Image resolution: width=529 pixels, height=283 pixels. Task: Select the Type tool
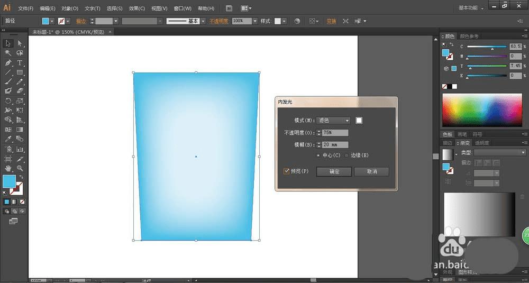tap(20, 62)
